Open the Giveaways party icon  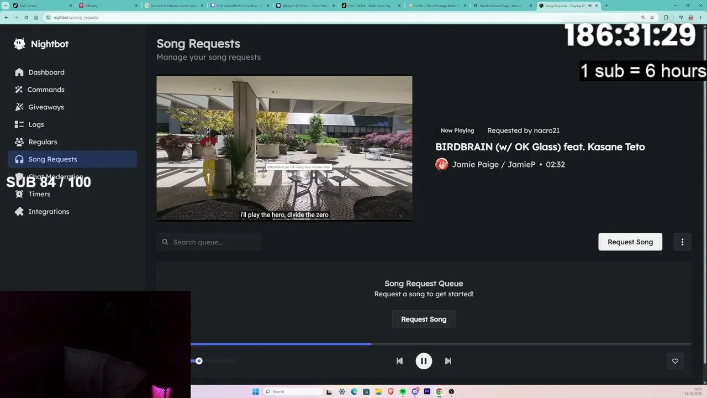pyautogui.click(x=19, y=107)
